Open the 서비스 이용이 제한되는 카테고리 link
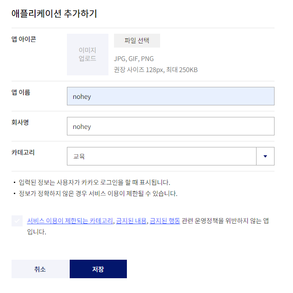This screenshot has height=293, width=293. 70,221
